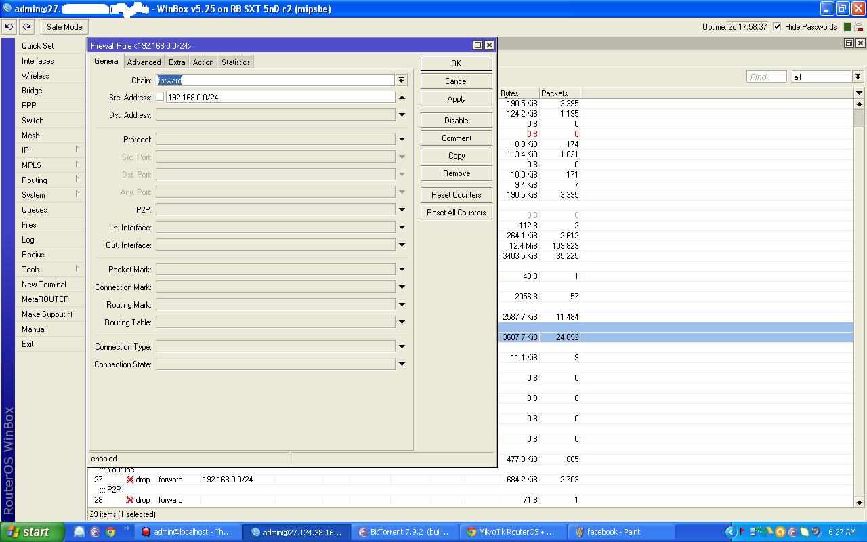Expand the Protocol field
867x542 pixels.
(402, 139)
